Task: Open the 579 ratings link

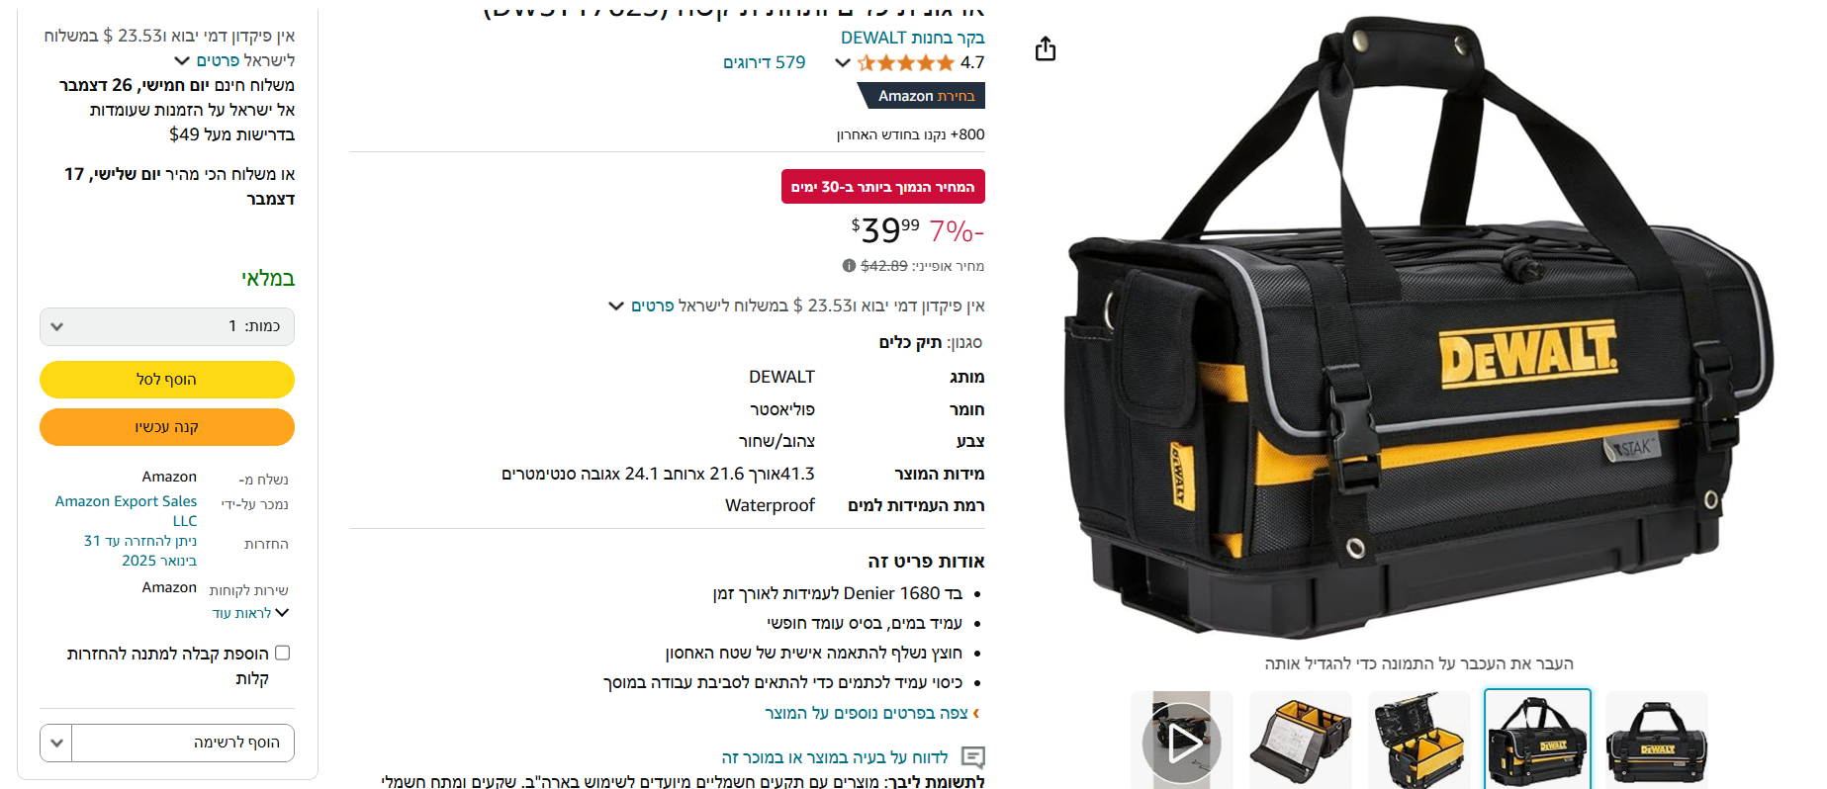Action: [x=764, y=62]
